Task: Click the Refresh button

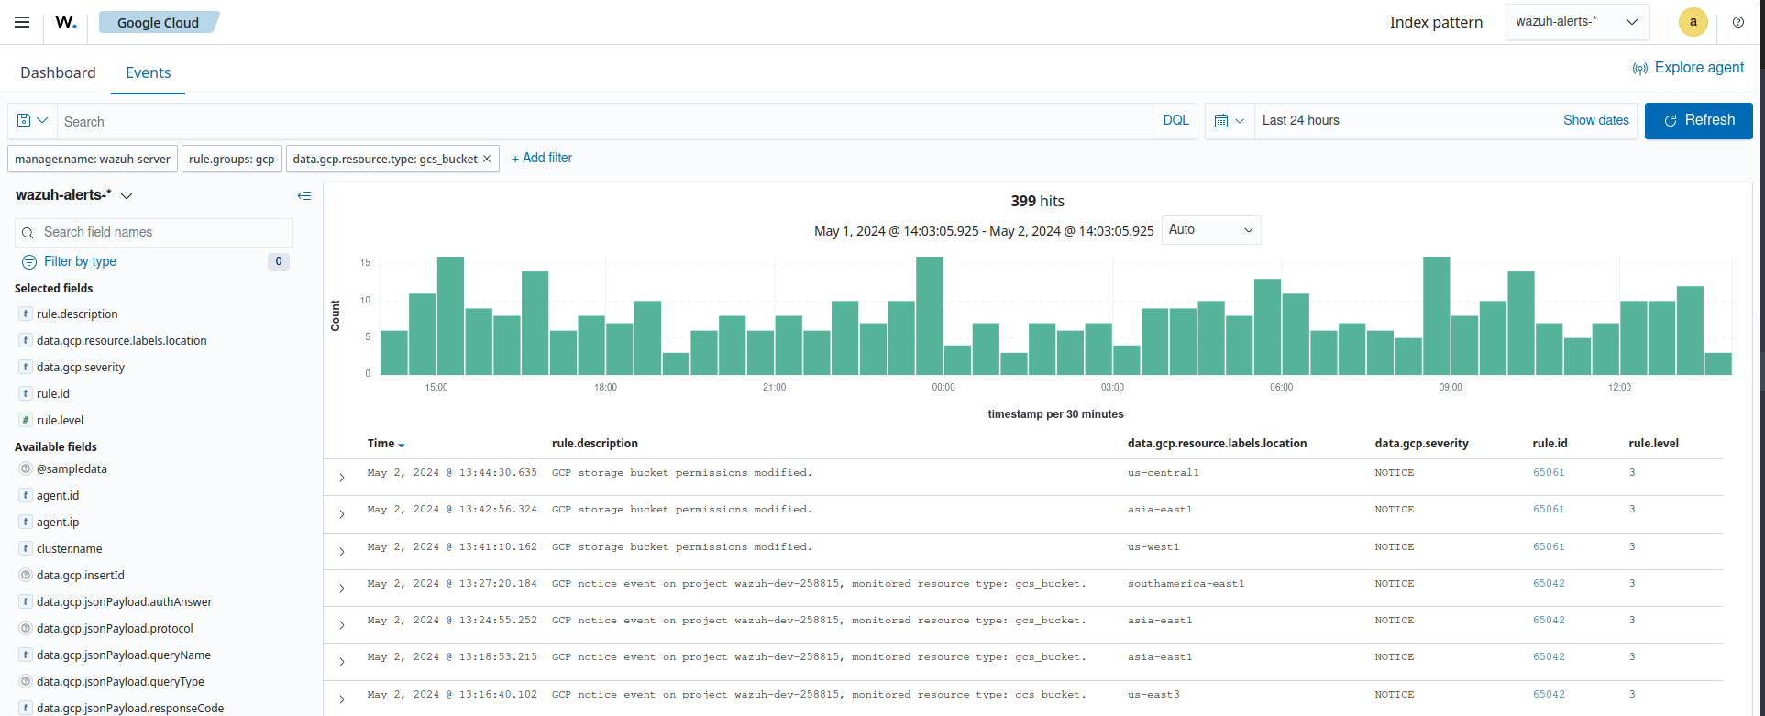Action: [1698, 120]
